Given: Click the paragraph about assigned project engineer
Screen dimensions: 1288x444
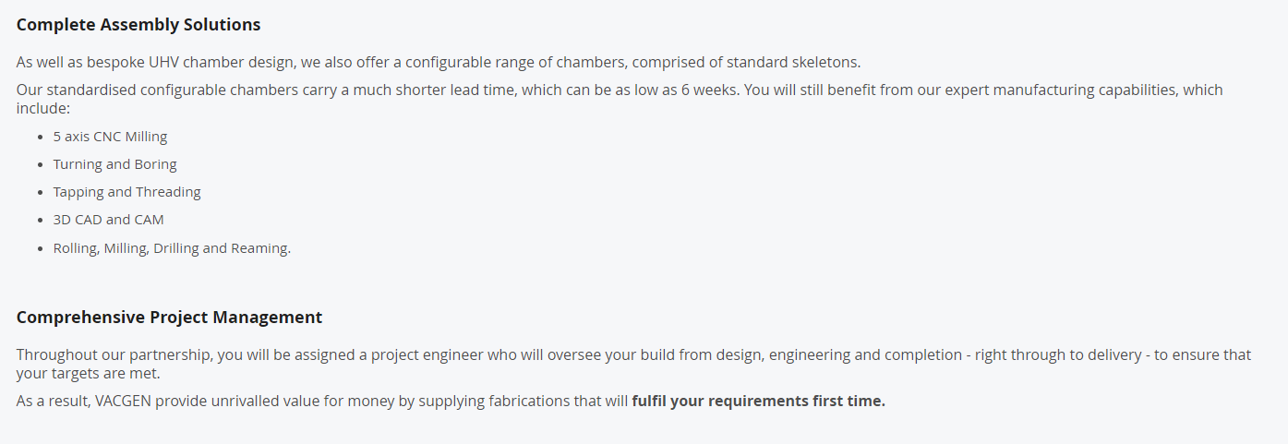Looking at the screenshot, I should tap(633, 364).
